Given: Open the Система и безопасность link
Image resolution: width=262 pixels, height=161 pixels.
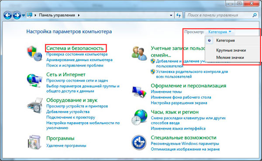Looking at the screenshot, I should pyautogui.click(x=75, y=48).
